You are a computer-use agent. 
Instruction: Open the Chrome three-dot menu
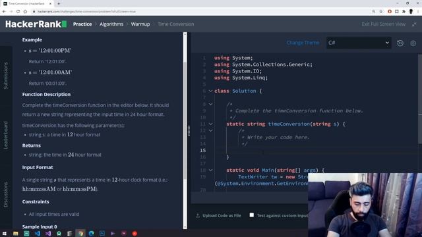[419, 12]
